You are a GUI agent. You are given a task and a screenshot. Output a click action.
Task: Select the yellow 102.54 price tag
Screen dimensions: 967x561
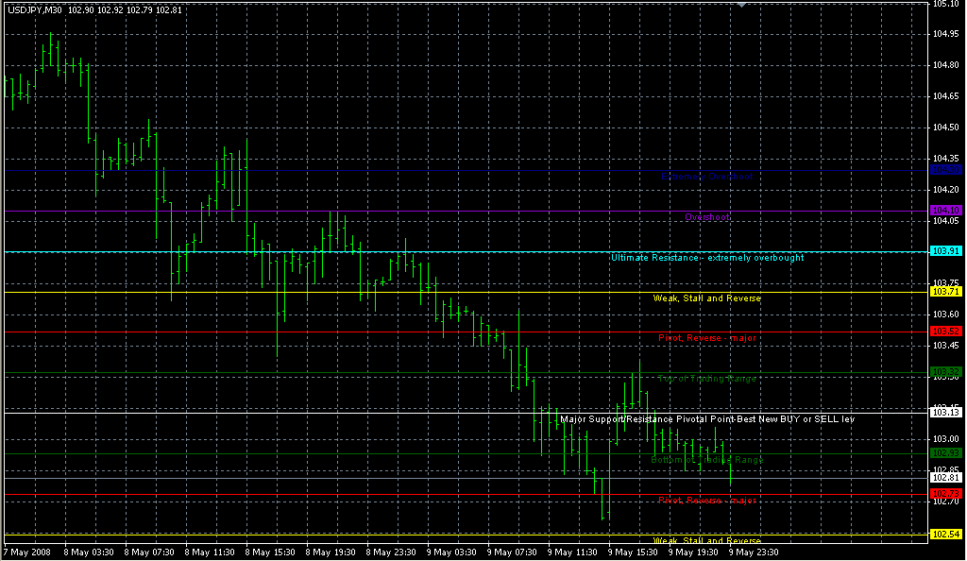[946, 535]
